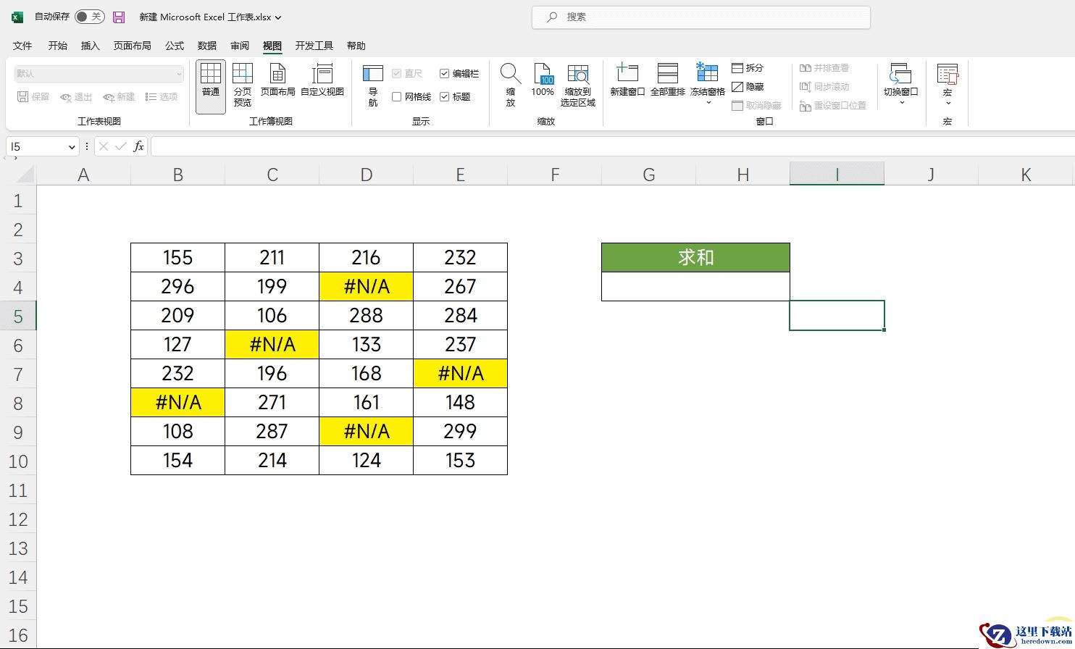Click the search magnifier box

(x=700, y=17)
